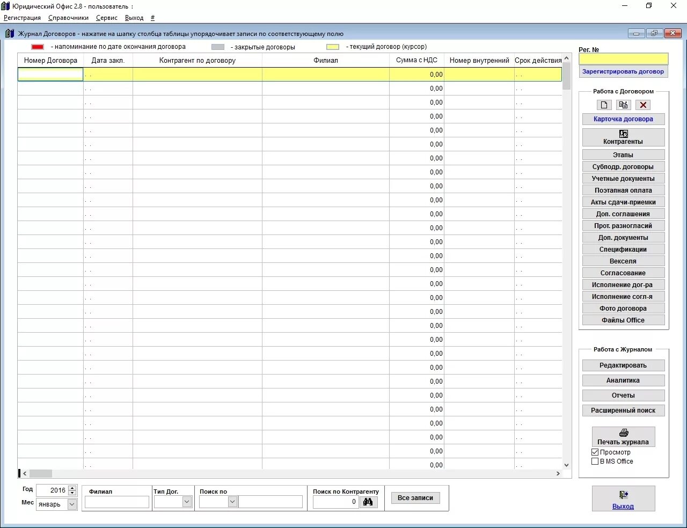Toggle the Просмотр checkbox

point(595,452)
